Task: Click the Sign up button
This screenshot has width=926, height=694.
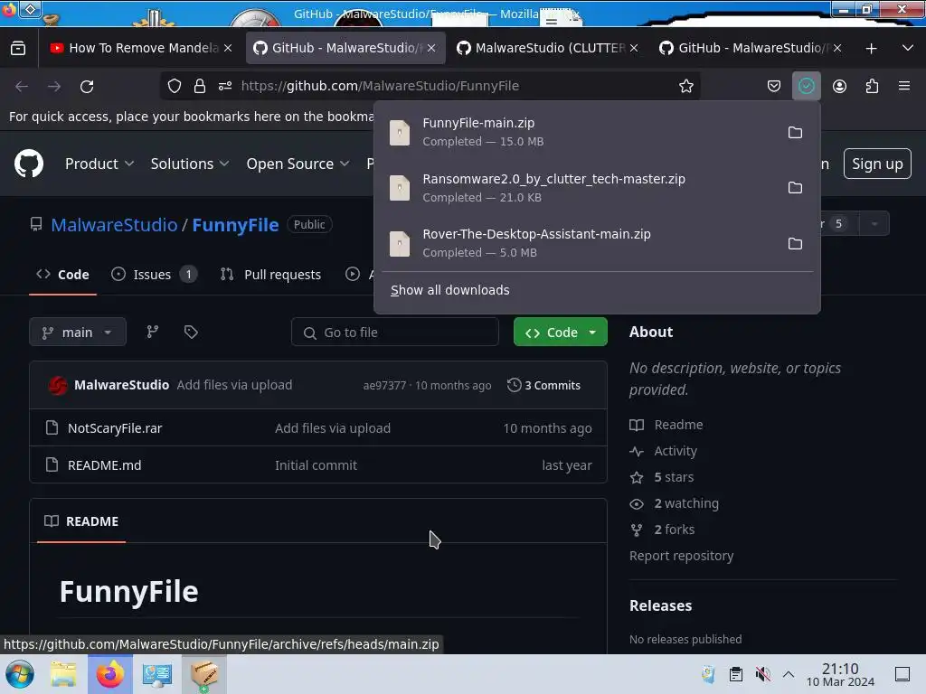Action: click(877, 164)
